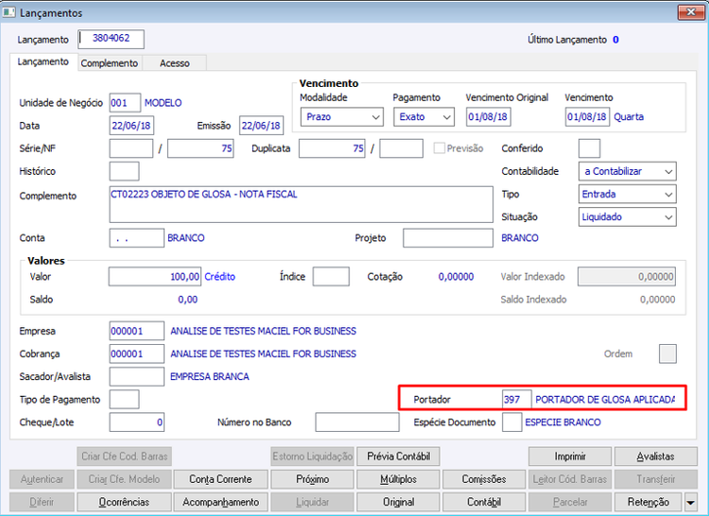Image resolution: width=709 pixels, height=516 pixels.
Task: Click the Crédito label next to Valor
Action: click(x=219, y=277)
